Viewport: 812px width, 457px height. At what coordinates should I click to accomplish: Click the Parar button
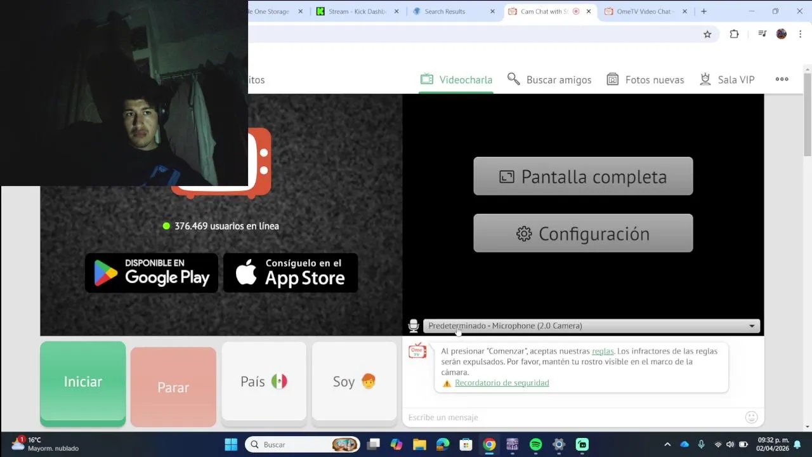tap(173, 387)
